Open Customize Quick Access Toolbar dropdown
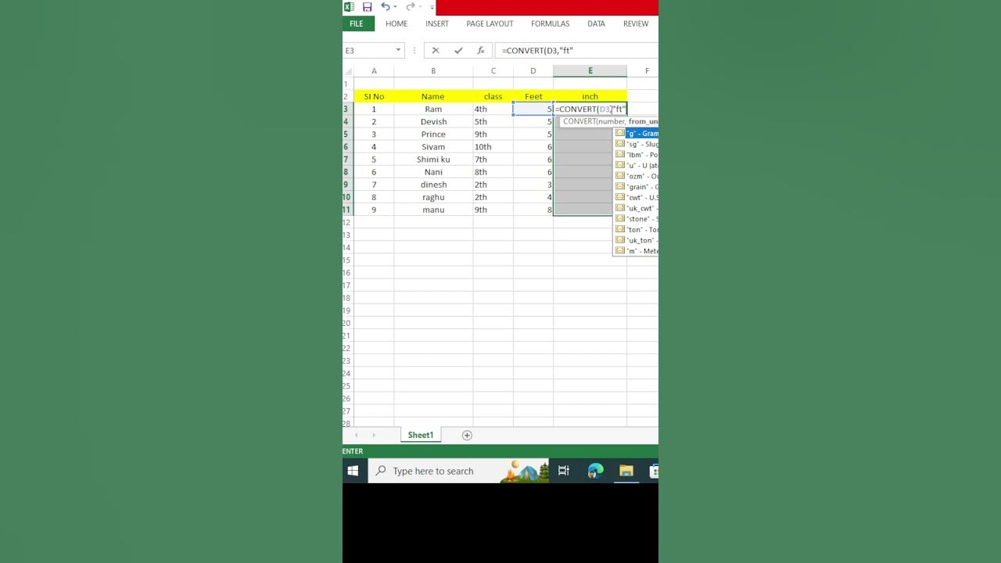The width and height of the screenshot is (1001, 563). coord(432,8)
